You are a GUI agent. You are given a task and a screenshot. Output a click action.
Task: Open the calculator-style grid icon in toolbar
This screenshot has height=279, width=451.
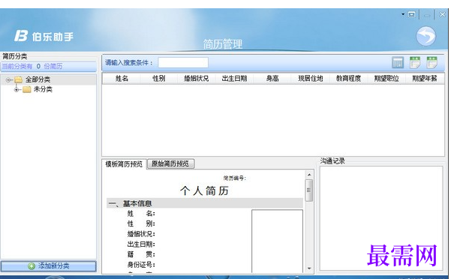pyautogui.click(x=398, y=63)
